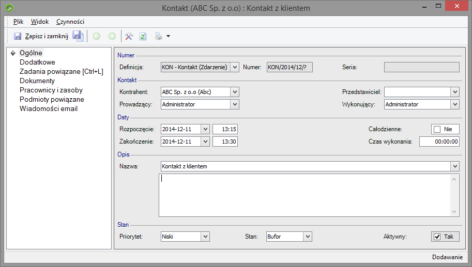
Task: Expand the Nazwa dropdown arrow
Action: pos(455,166)
